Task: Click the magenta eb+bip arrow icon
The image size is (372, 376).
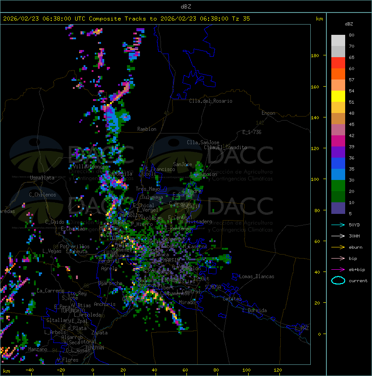Action: (338, 270)
